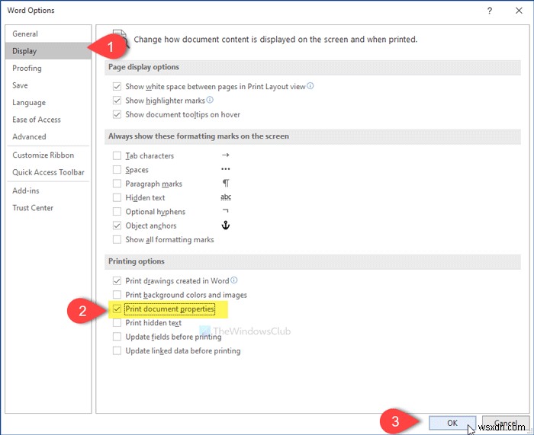Open the Language options category

48,102
